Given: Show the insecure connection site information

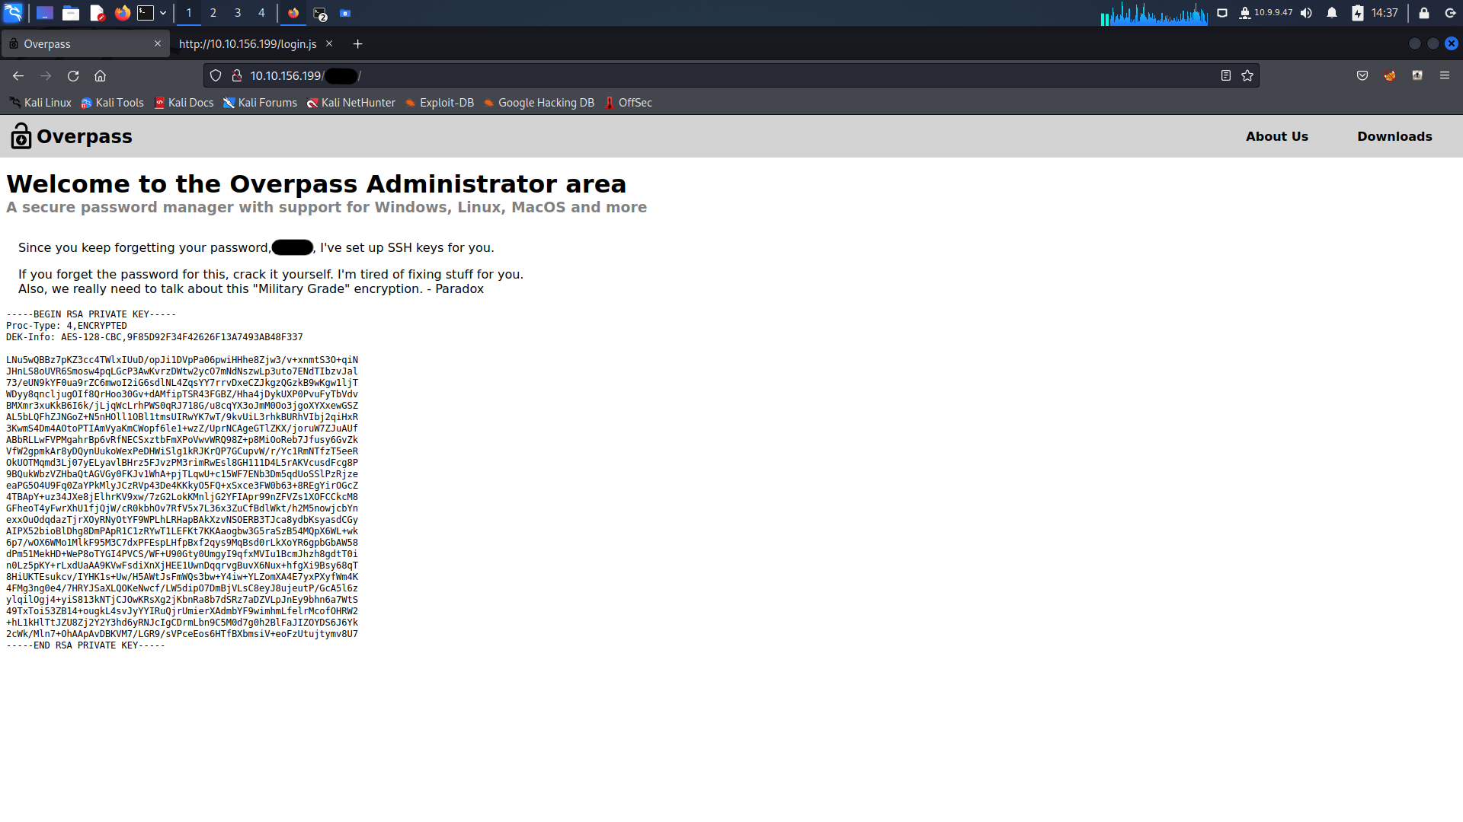Looking at the screenshot, I should click(x=237, y=76).
